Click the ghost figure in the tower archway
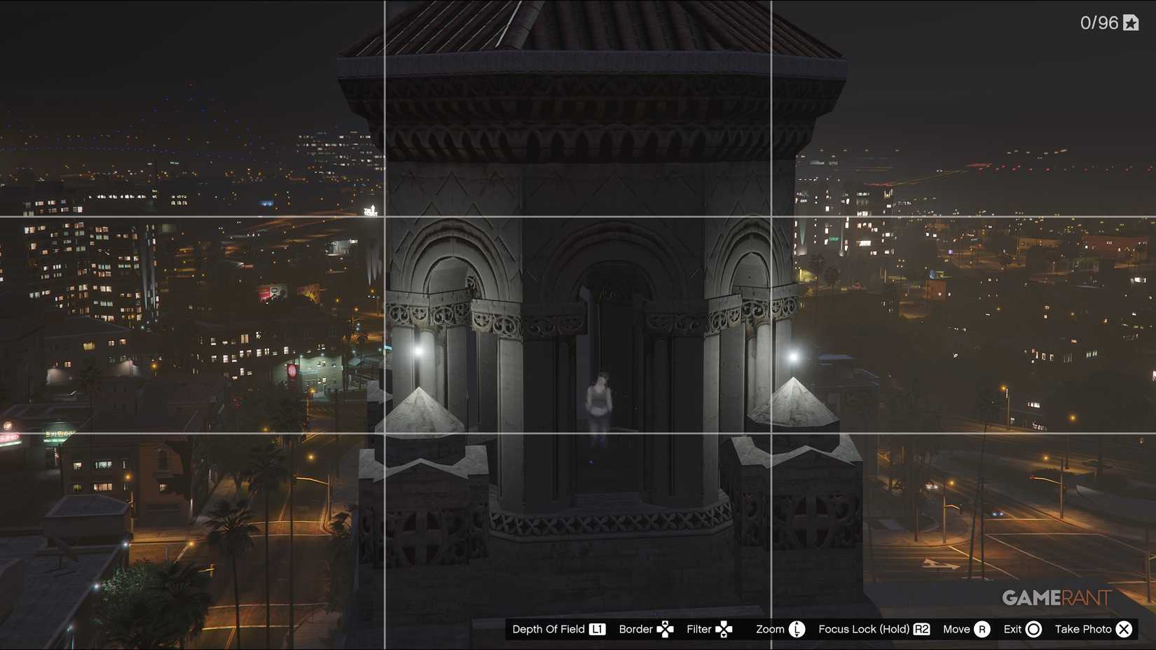Viewport: 1156px width, 650px height. pos(599,410)
